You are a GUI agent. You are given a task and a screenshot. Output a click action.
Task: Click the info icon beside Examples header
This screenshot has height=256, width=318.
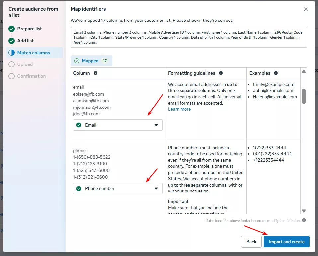click(276, 73)
